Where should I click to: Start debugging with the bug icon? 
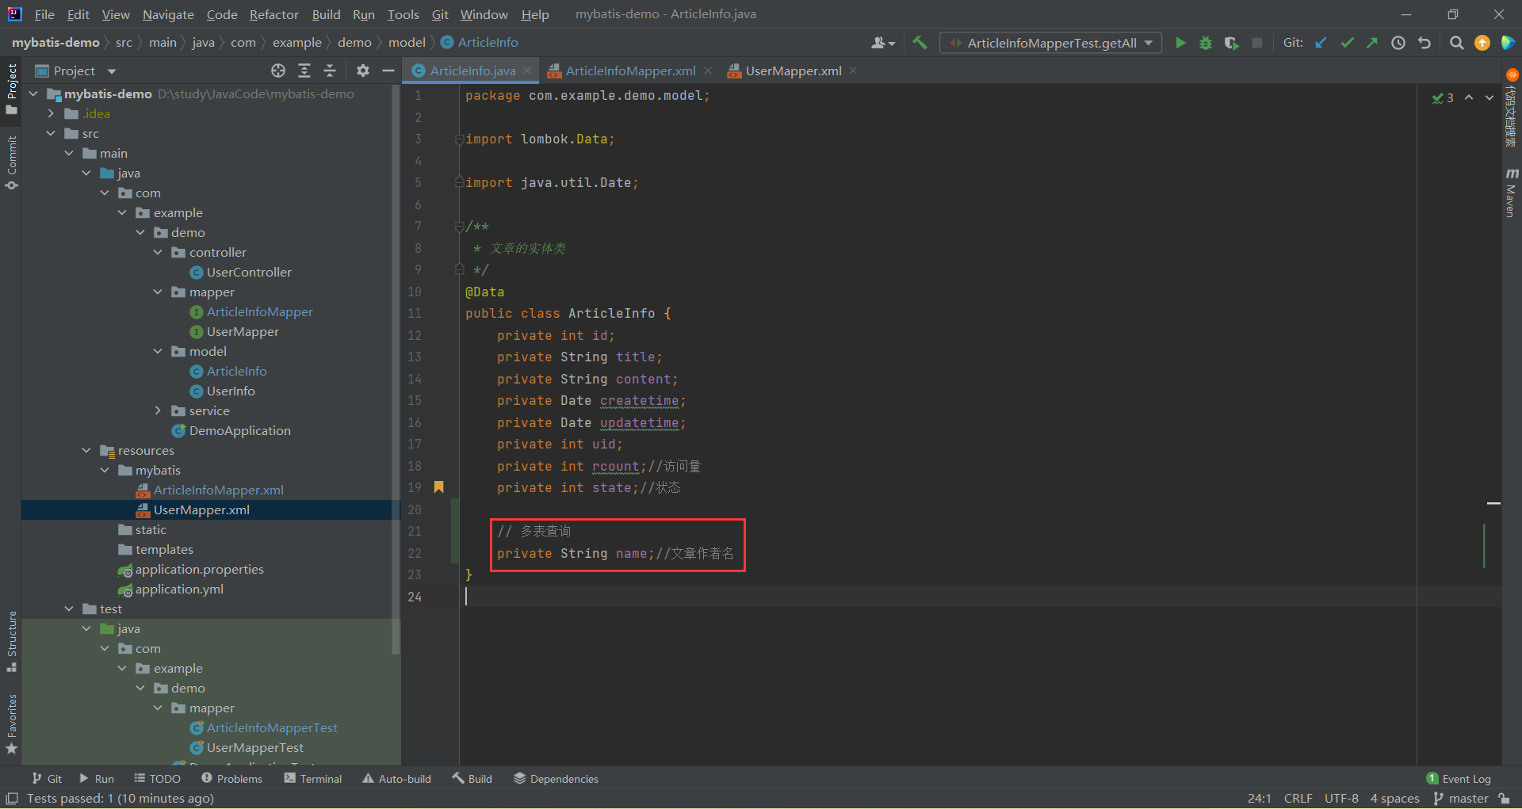(1206, 43)
